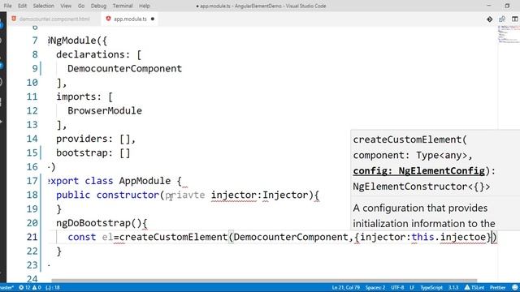This screenshot has width=520, height=292.
Task: Restore the VS Code window size
Action: tap(507, 6)
